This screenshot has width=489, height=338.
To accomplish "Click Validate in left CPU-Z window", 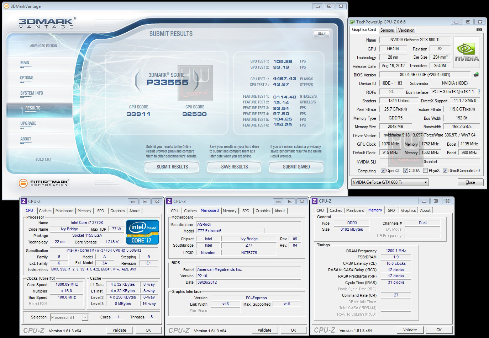I will tap(119, 330).
